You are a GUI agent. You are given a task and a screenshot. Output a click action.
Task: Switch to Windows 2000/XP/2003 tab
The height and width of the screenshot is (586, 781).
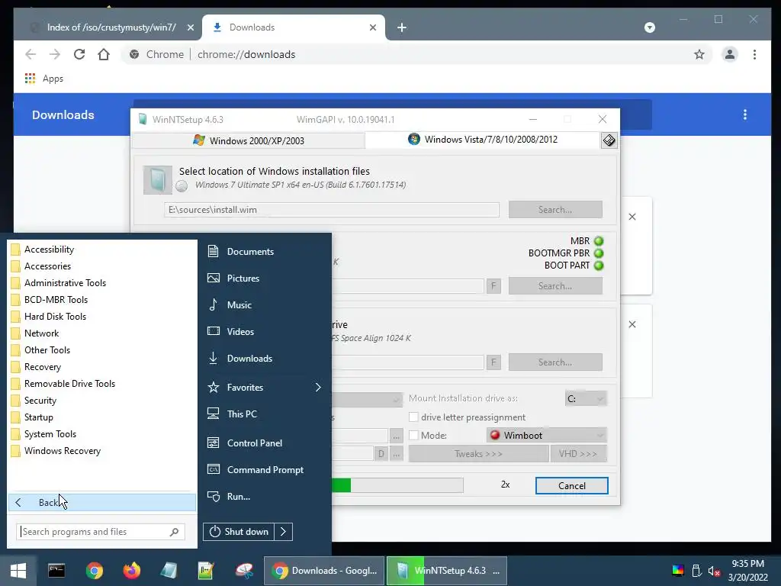tap(249, 140)
